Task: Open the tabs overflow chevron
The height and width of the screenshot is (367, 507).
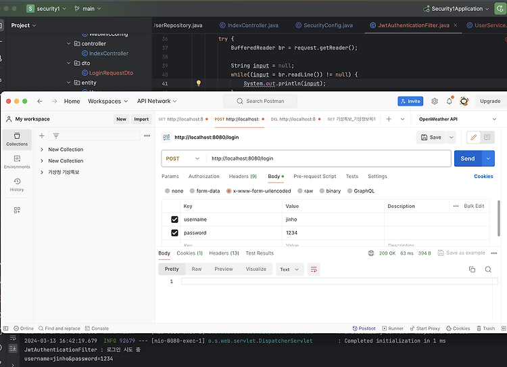Action: click(403, 119)
